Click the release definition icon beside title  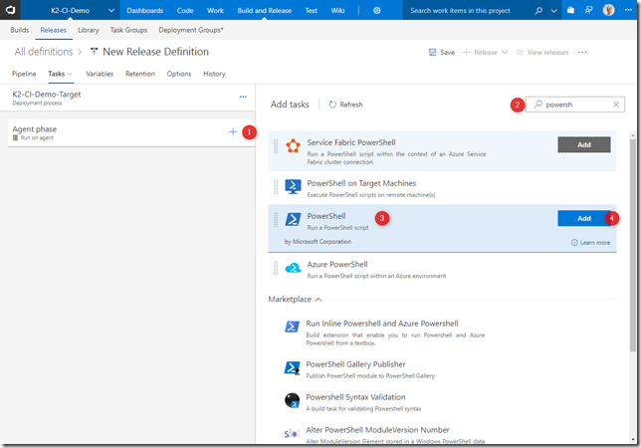[x=94, y=52]
